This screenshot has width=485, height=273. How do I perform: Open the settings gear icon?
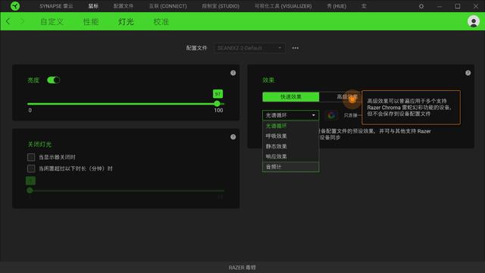pyautogui.click(x=421, y=6)
